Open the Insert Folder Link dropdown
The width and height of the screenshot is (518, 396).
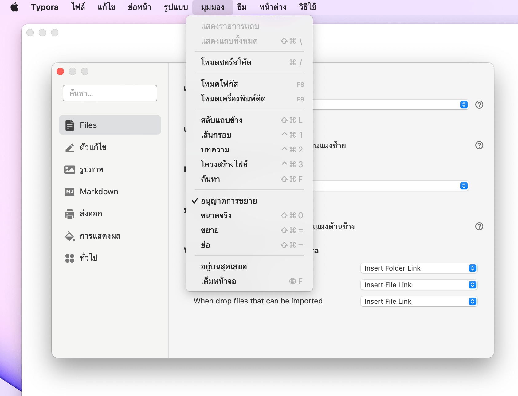click(418, 268)
